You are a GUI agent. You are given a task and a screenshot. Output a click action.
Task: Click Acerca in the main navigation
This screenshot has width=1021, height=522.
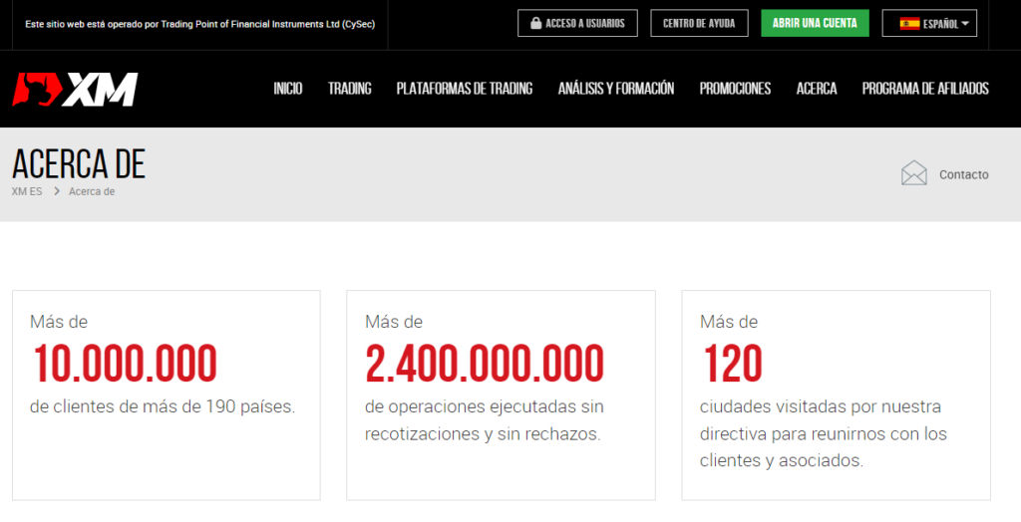point(816,89)
